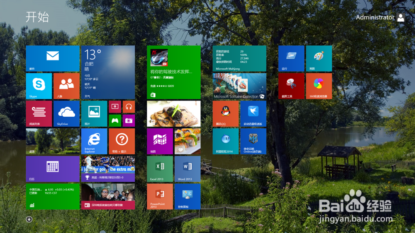This screenshot has height=233, width=415.
Task: Open the Health tile with sushi photo
Action: point(188,141)
